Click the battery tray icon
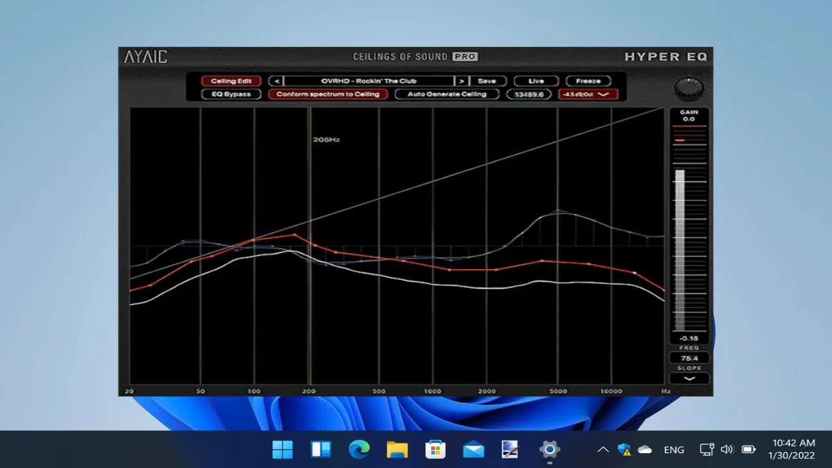 point(749,450)
